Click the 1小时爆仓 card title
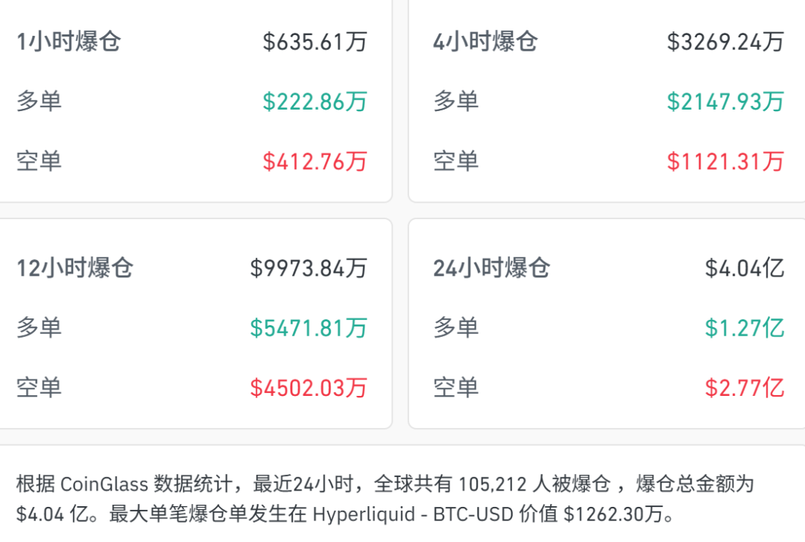Image resolution: width=805 pixels, height=542 pixels. pos(69,41)
